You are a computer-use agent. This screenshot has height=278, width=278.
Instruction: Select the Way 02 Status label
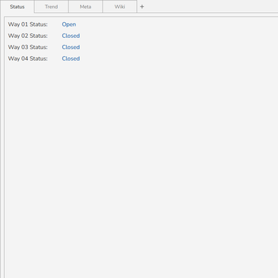[x=28, y=36]
